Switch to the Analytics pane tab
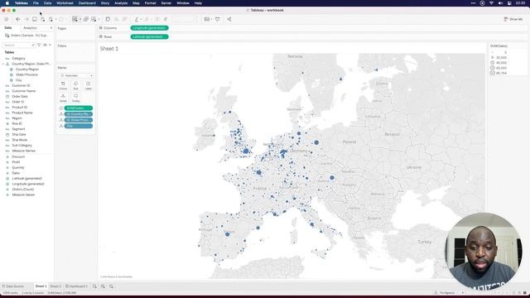This screenshot has height=298, width=530. [30, 28]
